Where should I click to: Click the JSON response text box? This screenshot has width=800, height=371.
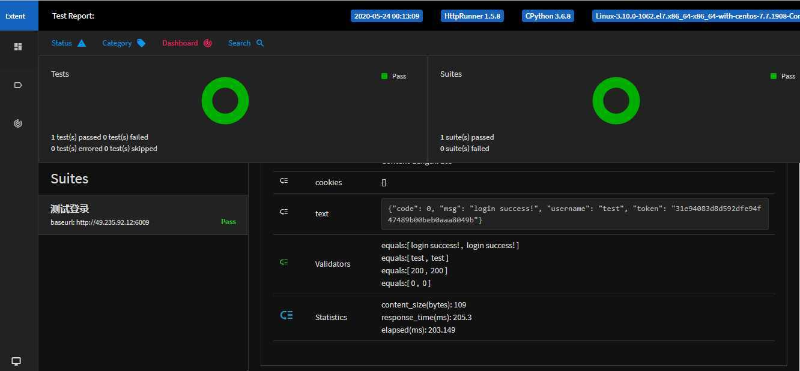(x=575, y=214)
